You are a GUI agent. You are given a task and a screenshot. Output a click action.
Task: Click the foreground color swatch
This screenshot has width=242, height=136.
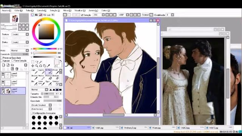click(56, 62)
